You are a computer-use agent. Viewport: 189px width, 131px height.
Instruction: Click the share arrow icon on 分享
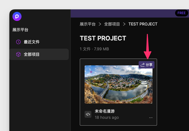[143, 65]
